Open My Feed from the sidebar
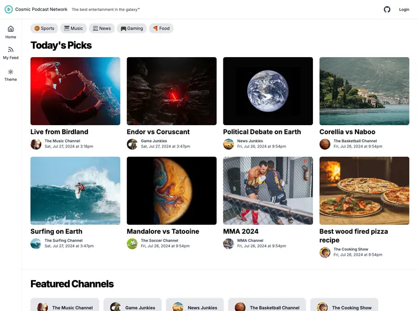The width and height of the screenshot is (418, 311). tap(11, 53)
